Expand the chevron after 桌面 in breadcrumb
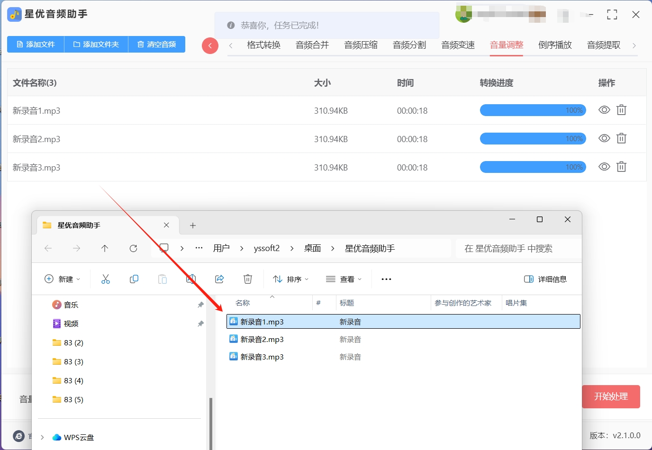This screenshot has height=450, width=652. pos(333,248)
